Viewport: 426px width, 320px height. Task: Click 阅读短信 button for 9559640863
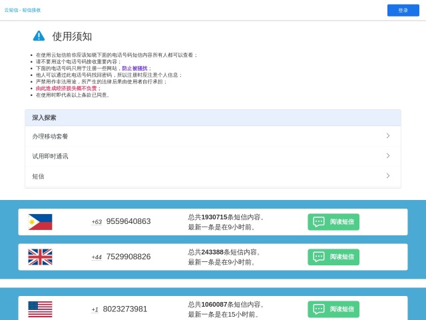(333, 222)
